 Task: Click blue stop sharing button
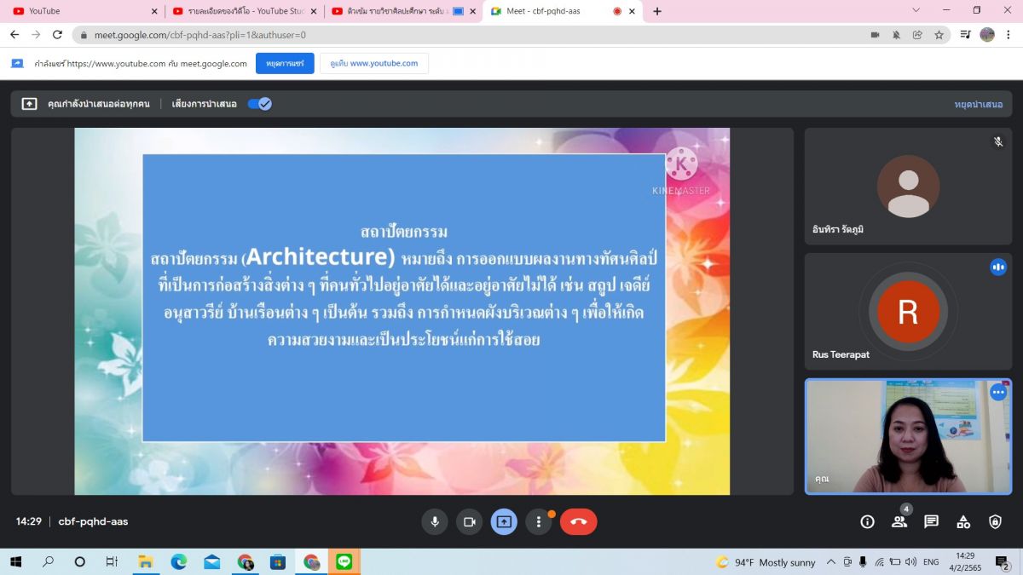pos(285,64)
